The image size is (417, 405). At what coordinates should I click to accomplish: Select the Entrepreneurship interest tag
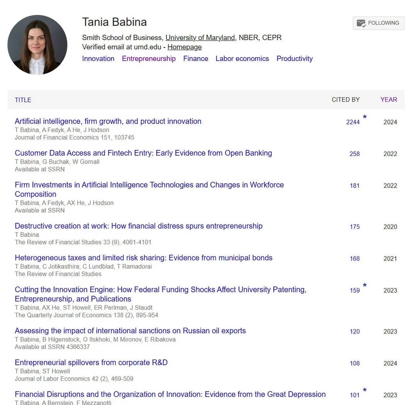pyautogui.click(x=149, y=59)
